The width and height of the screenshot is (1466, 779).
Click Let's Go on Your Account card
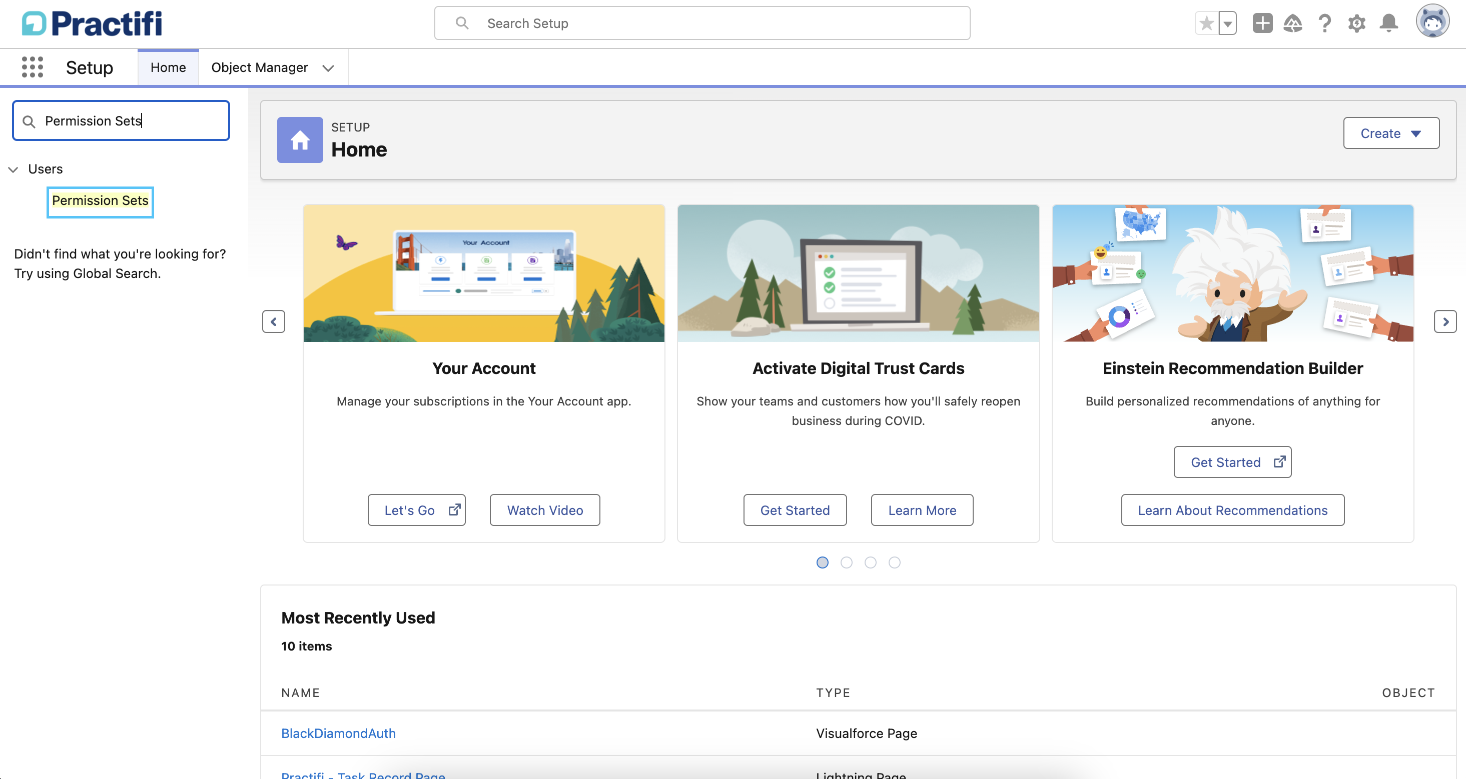[x=416, y=510]
